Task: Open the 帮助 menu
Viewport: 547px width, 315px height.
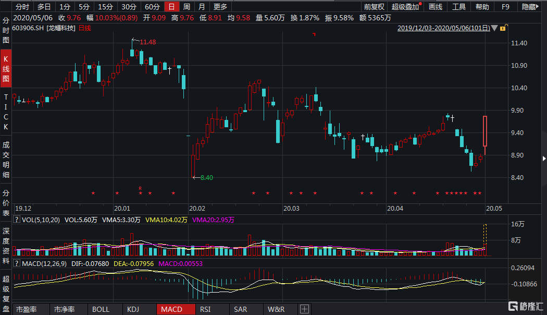Action: [482, 7]
